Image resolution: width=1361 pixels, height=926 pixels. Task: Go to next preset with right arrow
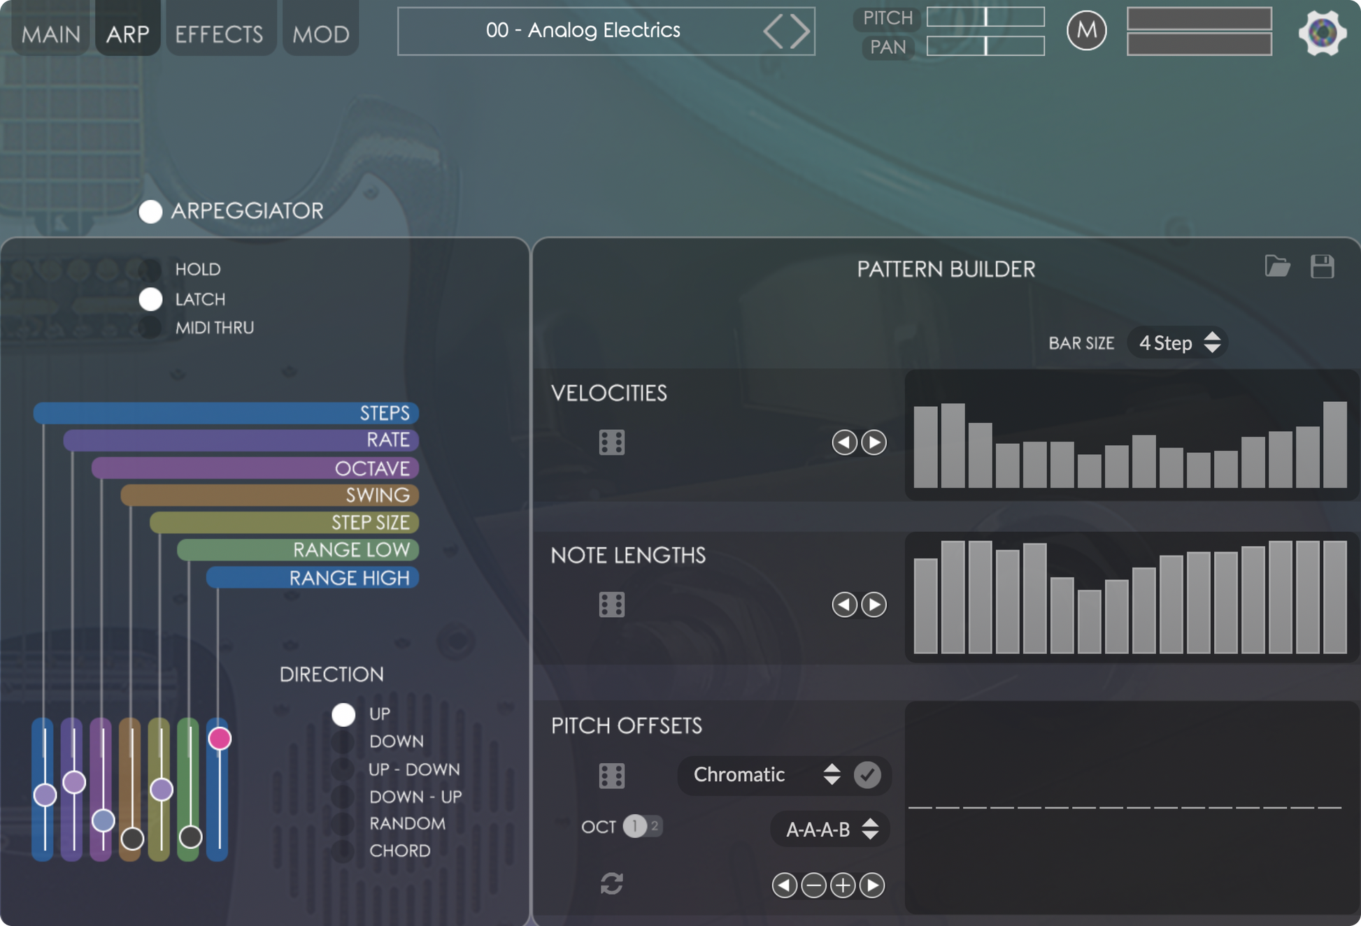click(800, 31)
